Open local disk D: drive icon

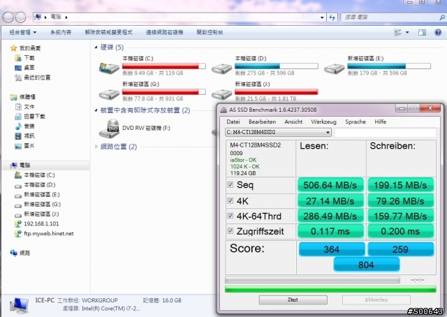(x=221, y=68)
